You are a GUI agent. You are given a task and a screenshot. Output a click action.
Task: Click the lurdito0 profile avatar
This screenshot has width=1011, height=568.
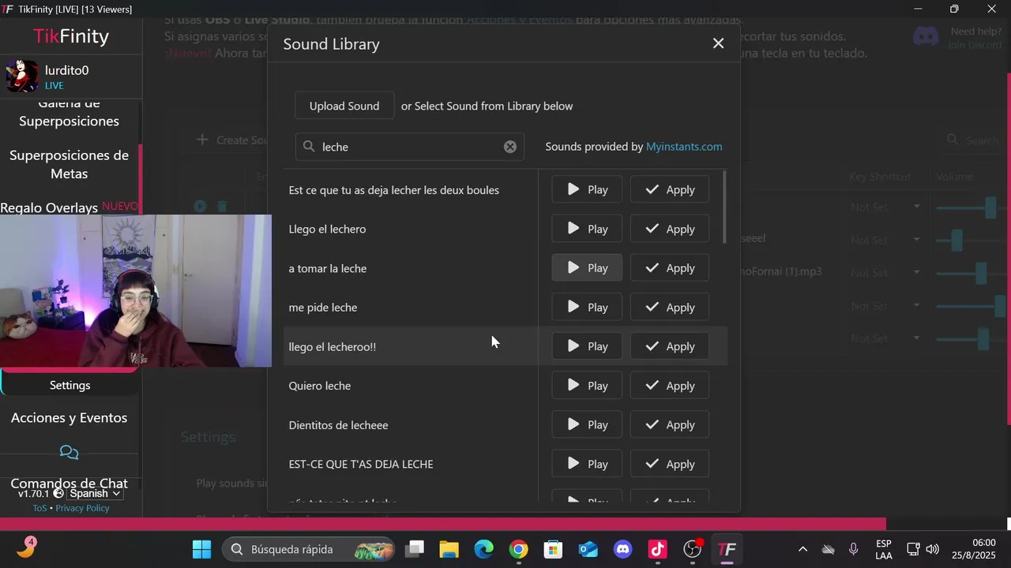(22, 77)
